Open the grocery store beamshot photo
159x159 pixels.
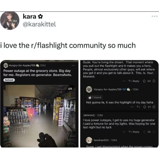(39, 116)
